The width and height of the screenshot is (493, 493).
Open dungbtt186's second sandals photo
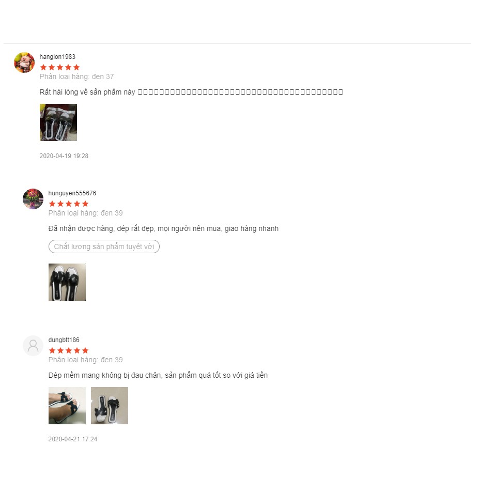coord(110,406)
